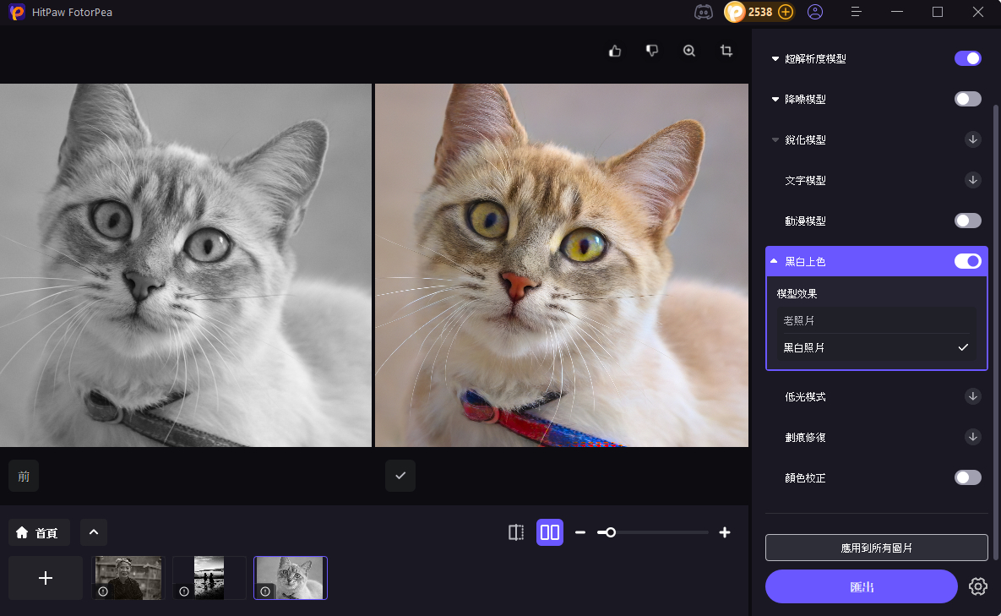This screenshot has width=1001, height=616.
Task: Collapse the 黑白上色 section
Action: tap(774, 262)
